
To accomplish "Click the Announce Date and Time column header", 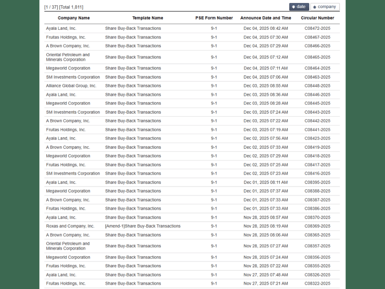I will pyautogui.click(x=265, y=18).
